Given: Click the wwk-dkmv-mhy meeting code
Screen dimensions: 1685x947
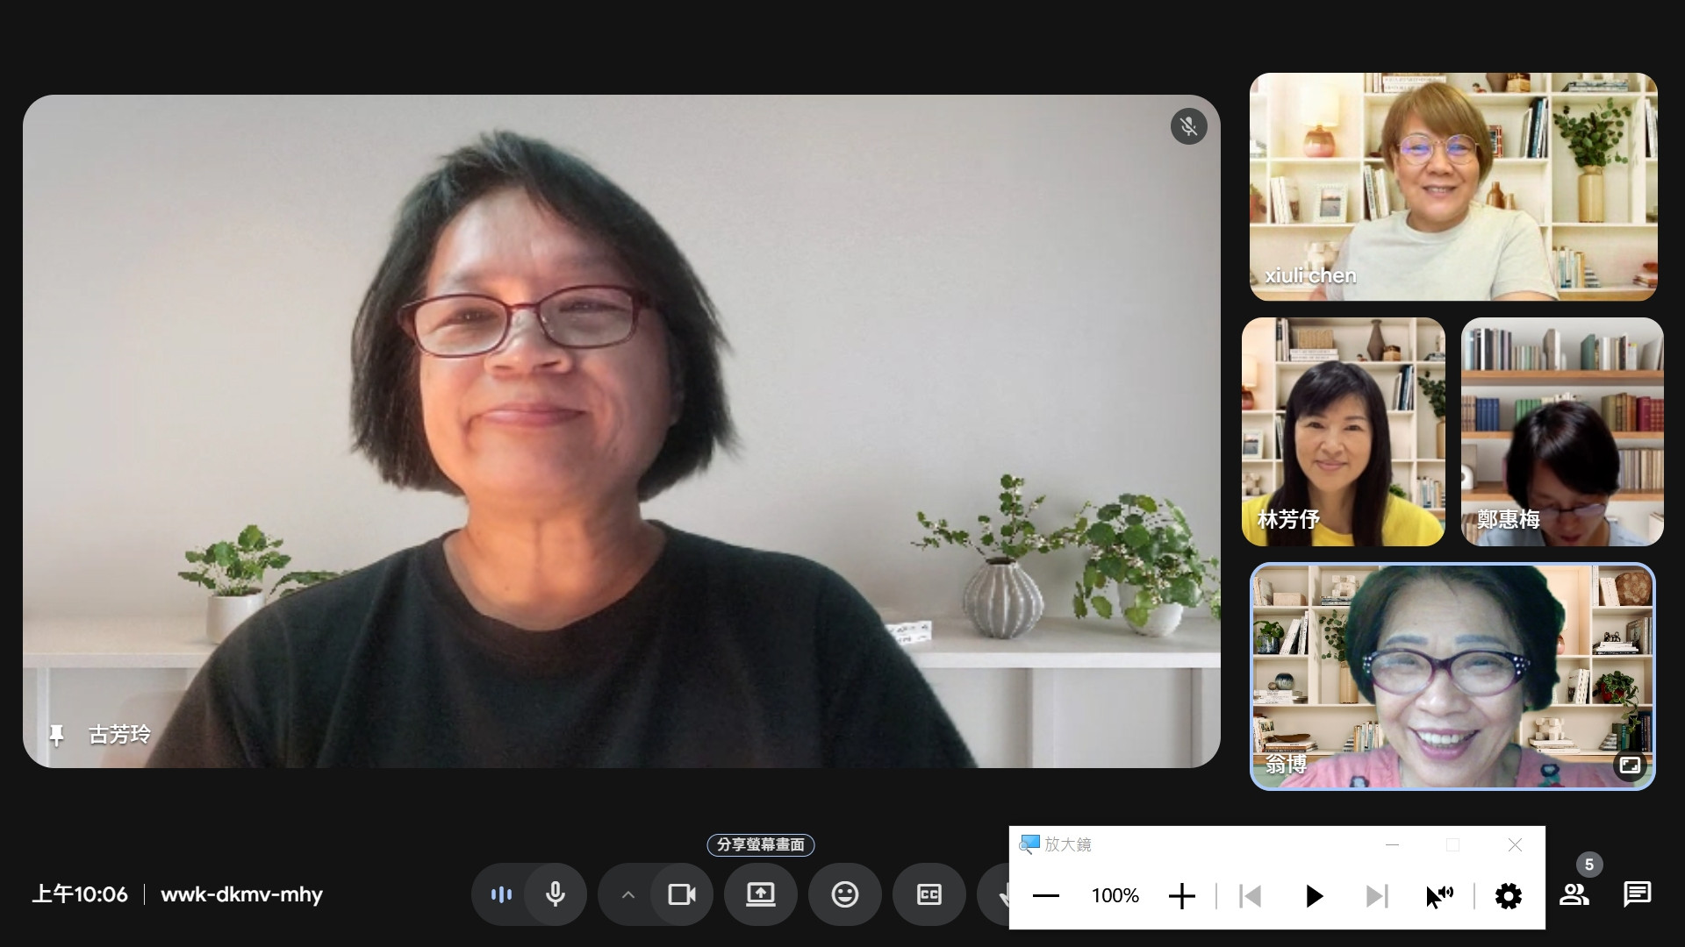Looking at the screenshot, I should coord(241,894).
